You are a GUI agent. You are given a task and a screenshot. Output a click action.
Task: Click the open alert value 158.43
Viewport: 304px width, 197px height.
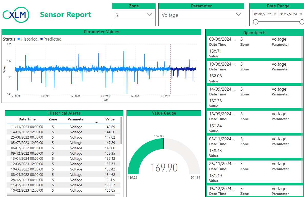coord(215,151)
